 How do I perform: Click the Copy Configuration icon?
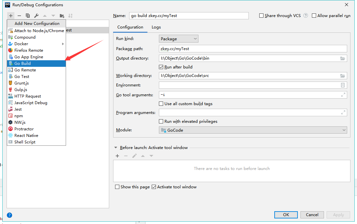(x=28, y=16)
